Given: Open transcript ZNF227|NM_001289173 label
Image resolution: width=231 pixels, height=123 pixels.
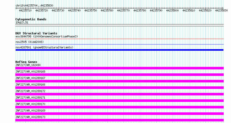Looking at the screenshot, I should click(x=30, y=117).
